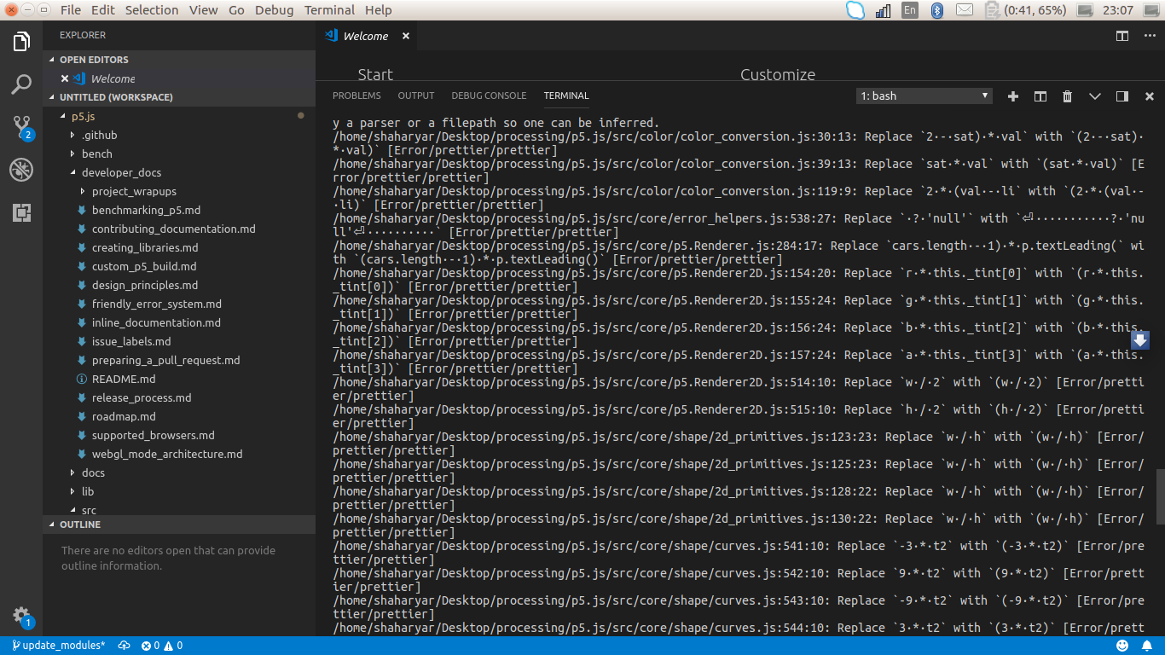The width and height of the screenshot is (1165, 655).
Task: Open the Debug view
Action: pos(20,169)
